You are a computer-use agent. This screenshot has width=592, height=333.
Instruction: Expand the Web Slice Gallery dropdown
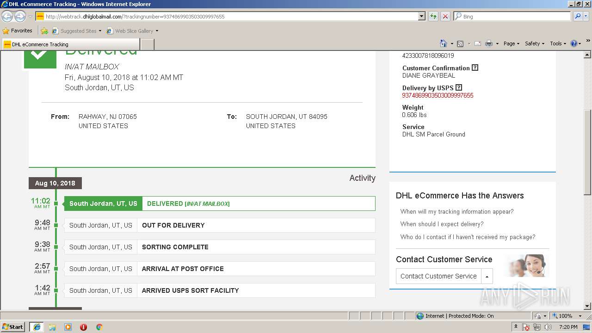[x=157, y=31]
